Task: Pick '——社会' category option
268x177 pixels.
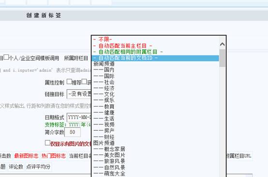Action: tap(155, 82)
